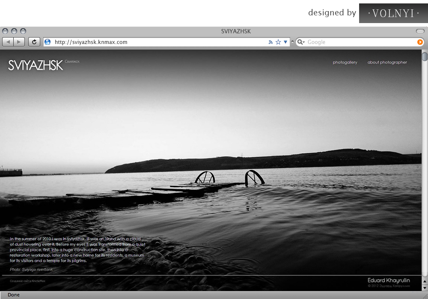Reload the page with the refresh button

point(34,42)
